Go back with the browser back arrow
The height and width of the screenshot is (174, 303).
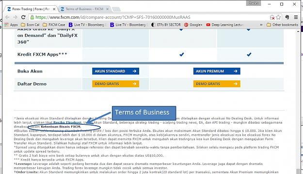[7, 17]
